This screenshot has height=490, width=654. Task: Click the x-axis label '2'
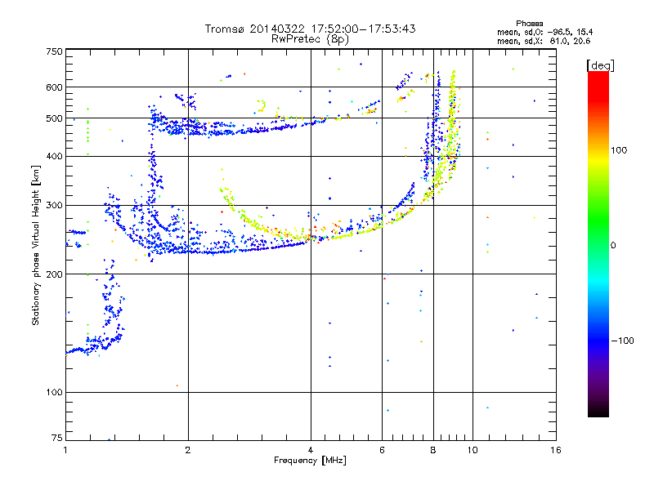188,450
